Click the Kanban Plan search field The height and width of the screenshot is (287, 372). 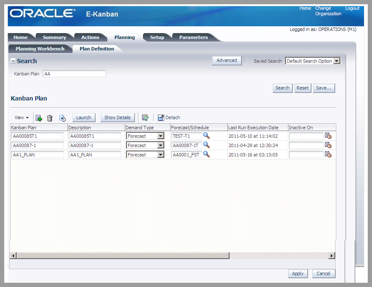(x=74, y=73)
